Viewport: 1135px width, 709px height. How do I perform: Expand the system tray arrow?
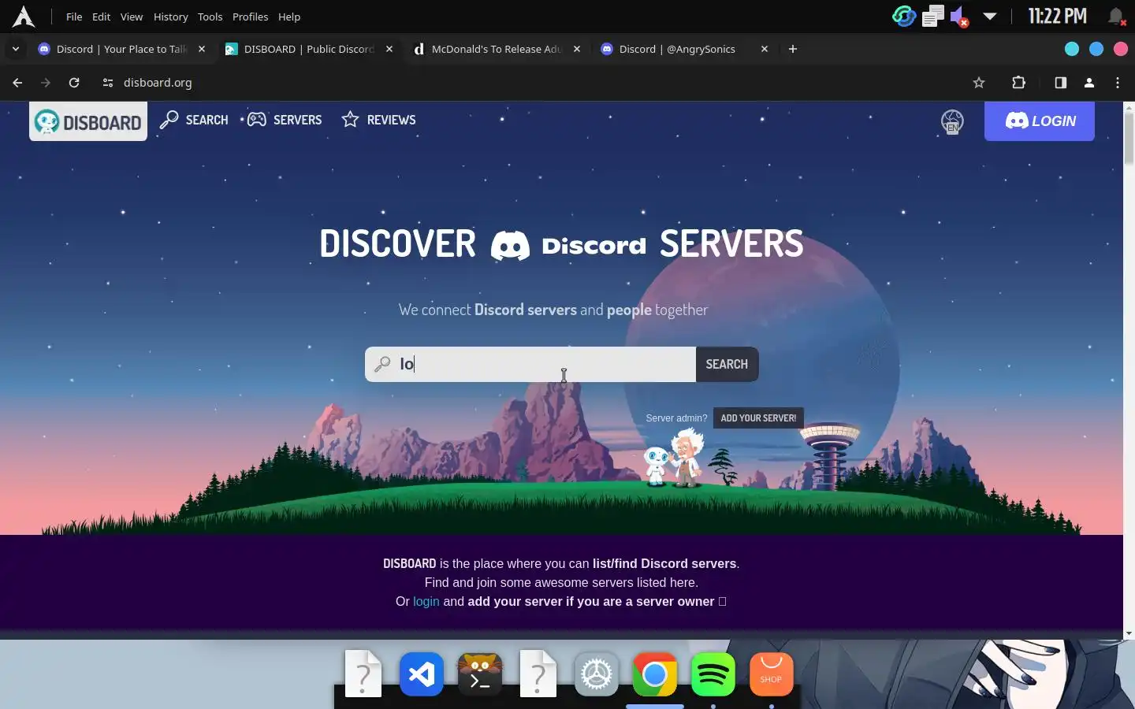click(990, 17)
